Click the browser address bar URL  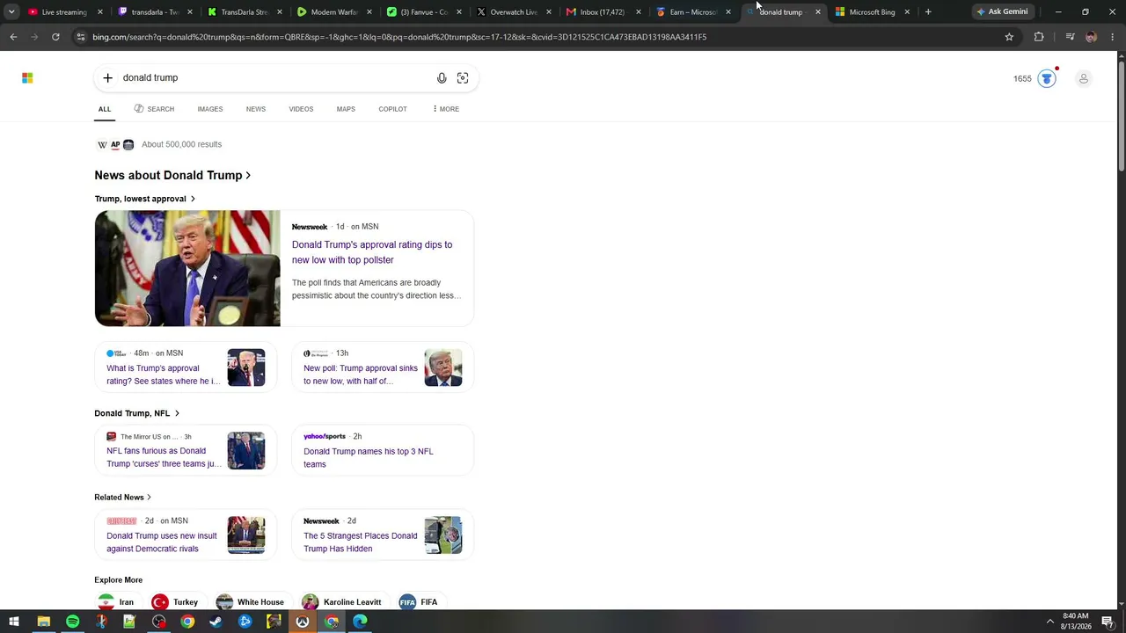click(x=399, y=37)
